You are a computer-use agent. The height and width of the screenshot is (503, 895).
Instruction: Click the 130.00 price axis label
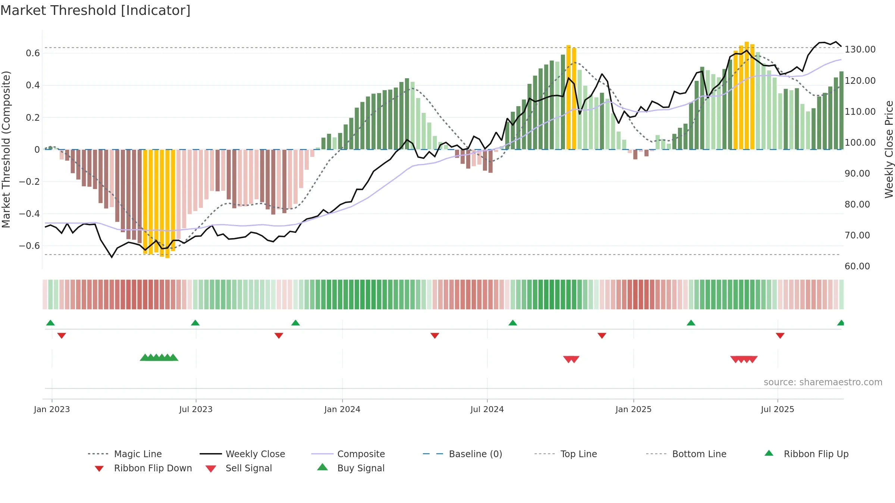click(860, 49)
